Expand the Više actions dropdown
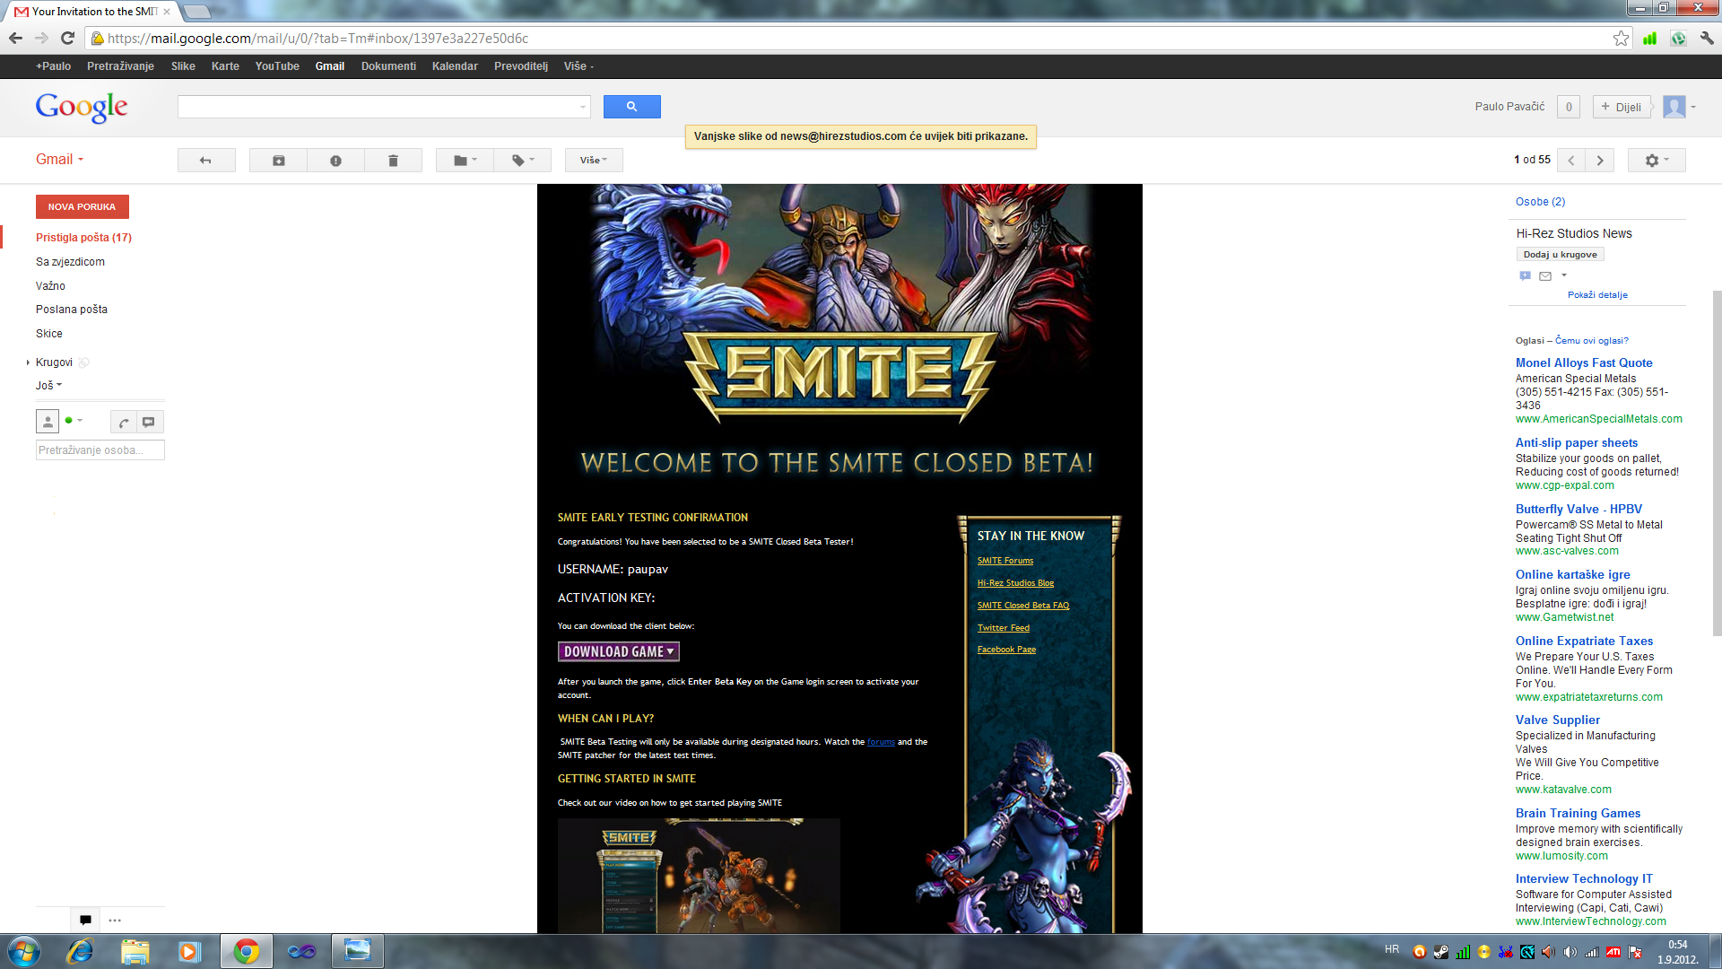The height and width of the screenshot is (969, 1722). 593,161
